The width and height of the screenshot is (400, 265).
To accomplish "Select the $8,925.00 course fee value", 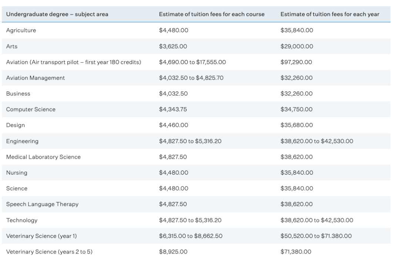I will pyautogui.click(x=173, y=252).
